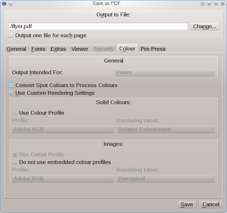Open Images Adobe RGB profile dropdown

pyautogui.click(x=63, y=179)
